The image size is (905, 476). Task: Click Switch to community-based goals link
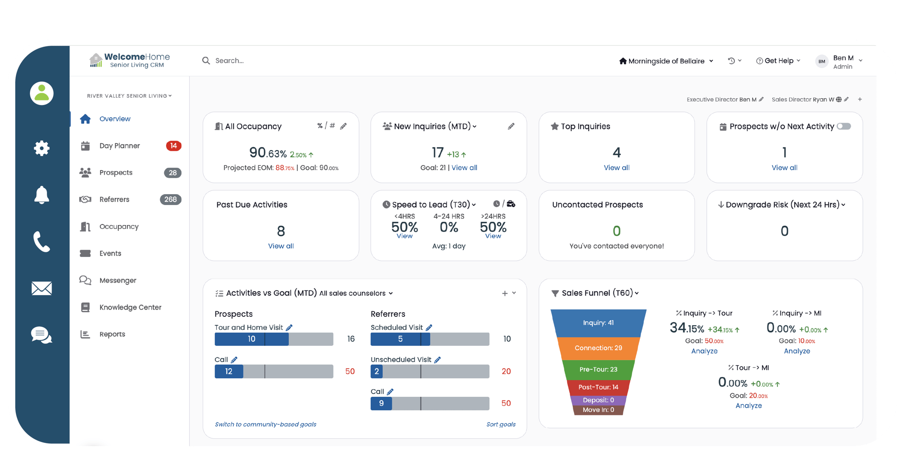click(265, 424)
